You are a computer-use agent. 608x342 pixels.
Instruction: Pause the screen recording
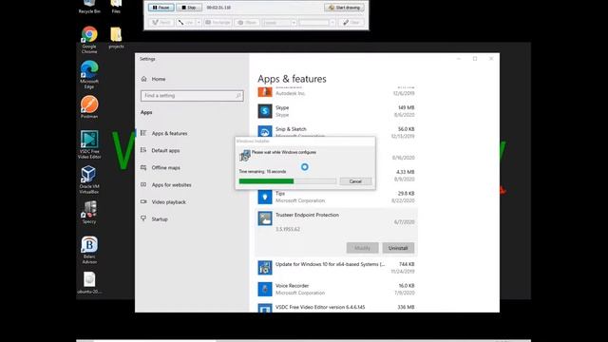point(161,8)
